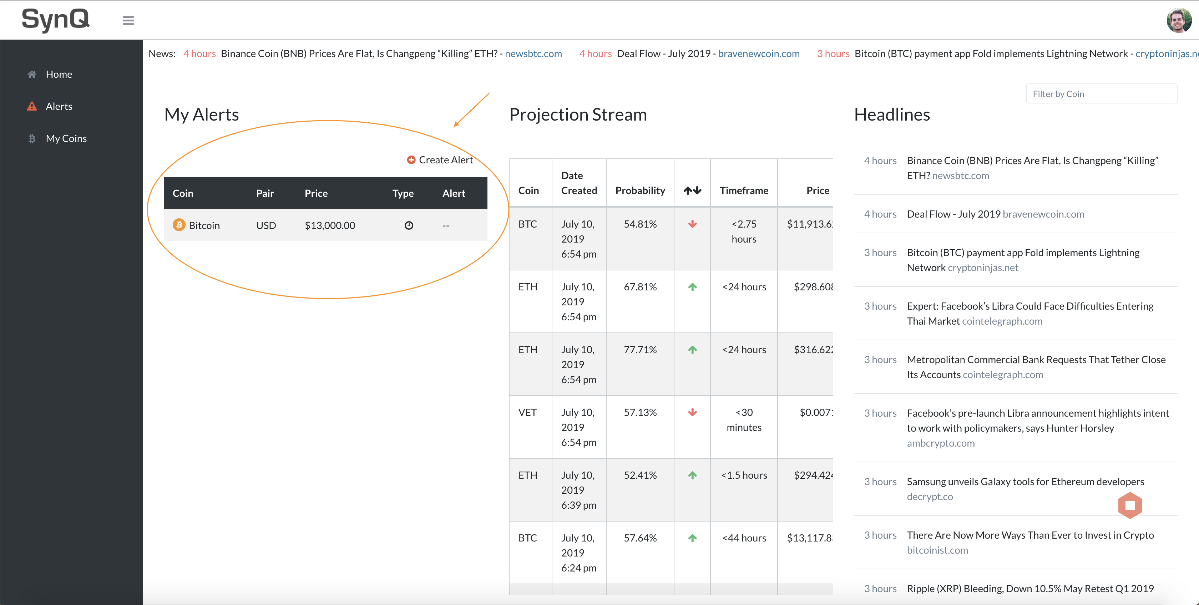The height and width of the screenshot is (605, 1199).
Task: Click the Type column header
Action: click(403, 193)
